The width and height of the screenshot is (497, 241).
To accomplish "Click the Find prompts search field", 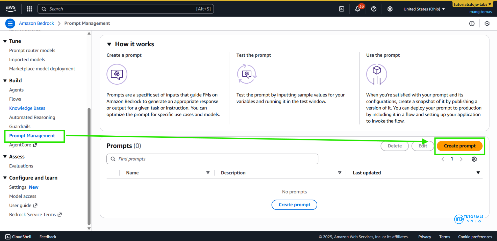I will pyautogui.click(x=212, y=159).
